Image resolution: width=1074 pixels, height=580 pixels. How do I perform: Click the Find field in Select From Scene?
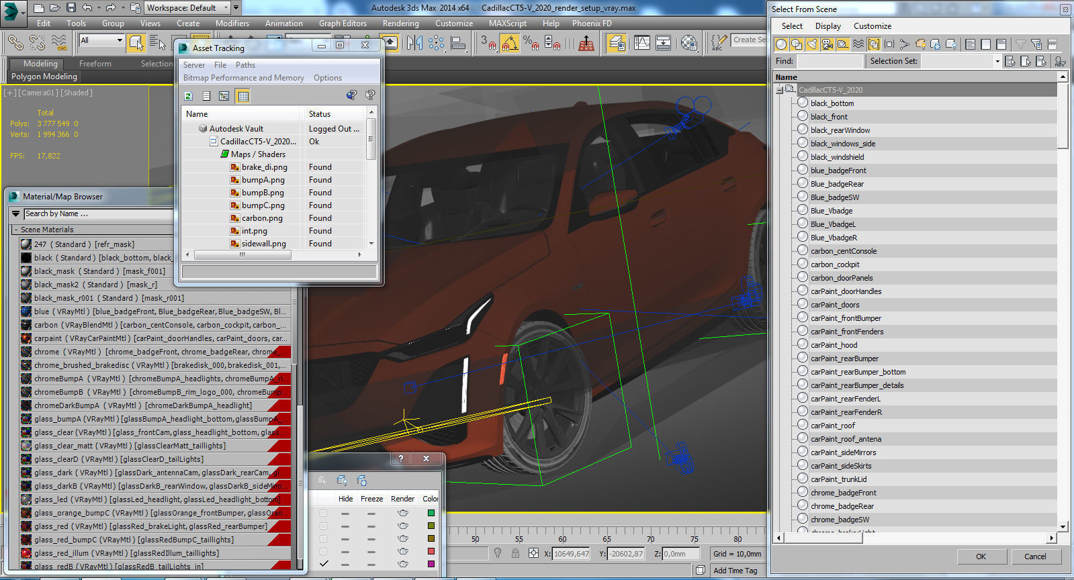point(830,61)
